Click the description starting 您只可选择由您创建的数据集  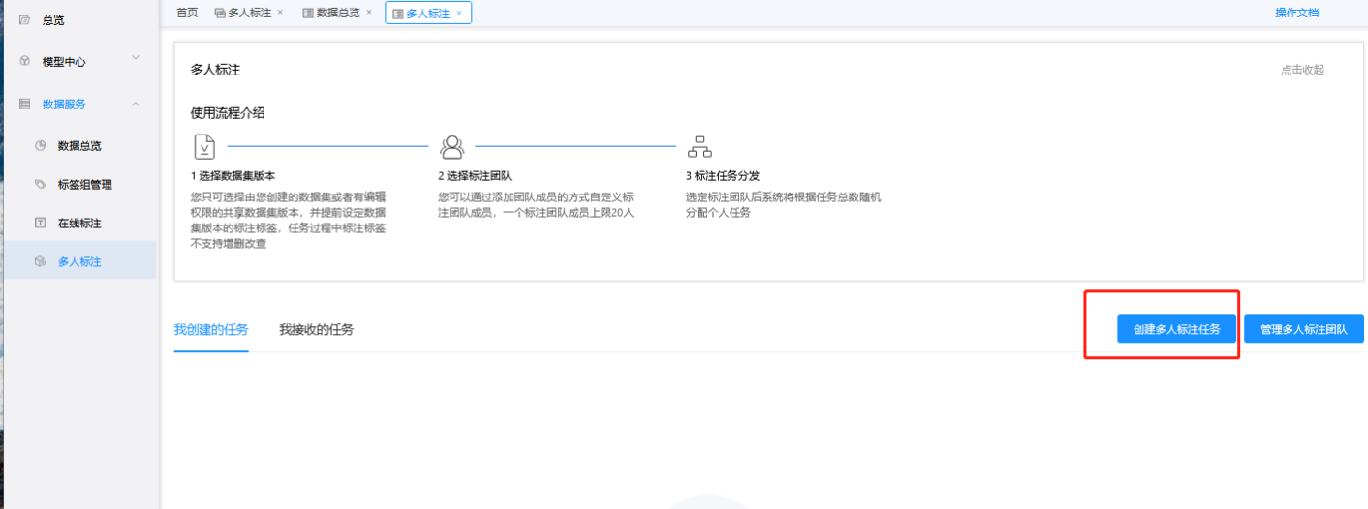(289, 220)
